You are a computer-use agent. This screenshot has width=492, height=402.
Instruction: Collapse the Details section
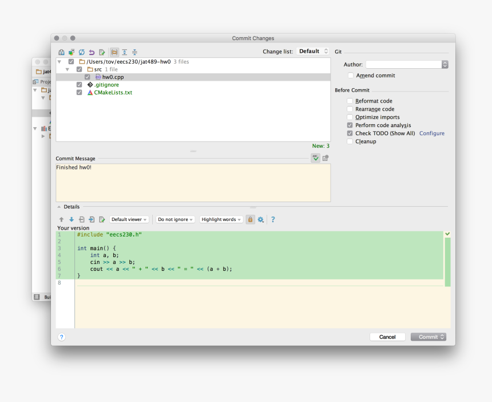point(59,207)
